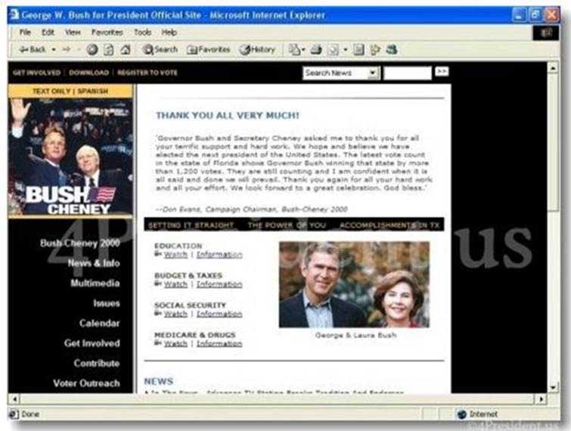Go to the Home page icon
Viewport: 571px width, 431px height.
[126, 49]
